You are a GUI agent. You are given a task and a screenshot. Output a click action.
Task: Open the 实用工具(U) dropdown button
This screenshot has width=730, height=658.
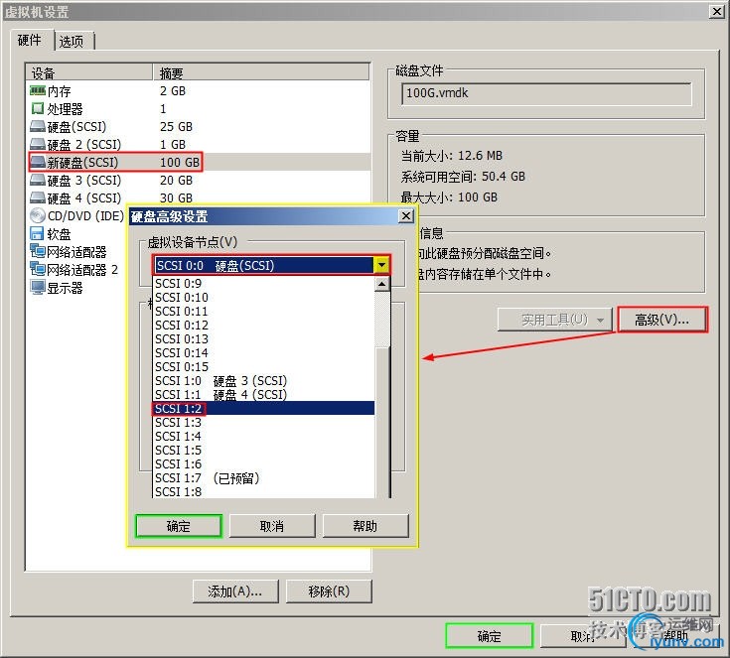click(x=554, y=320)
